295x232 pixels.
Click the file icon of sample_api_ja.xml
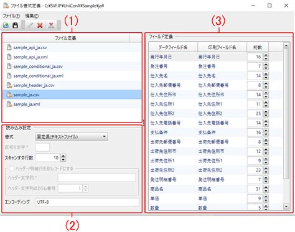(9, 57)
